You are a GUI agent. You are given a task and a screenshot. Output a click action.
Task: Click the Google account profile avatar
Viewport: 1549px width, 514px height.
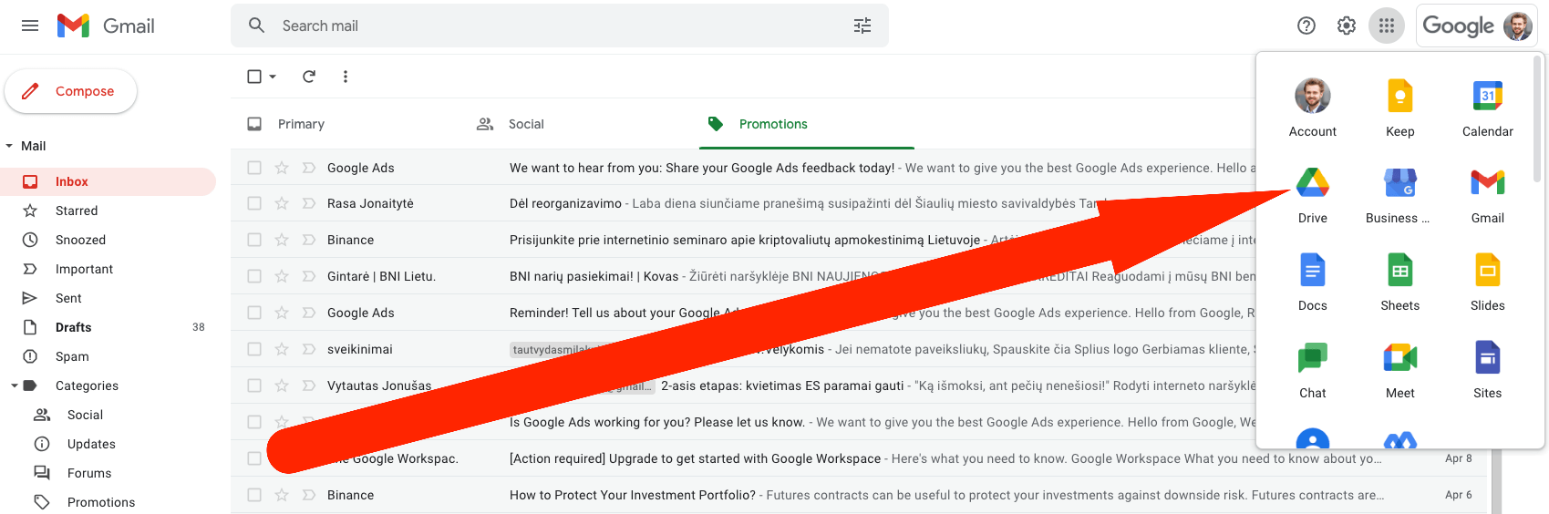(x=1517, y=26)
